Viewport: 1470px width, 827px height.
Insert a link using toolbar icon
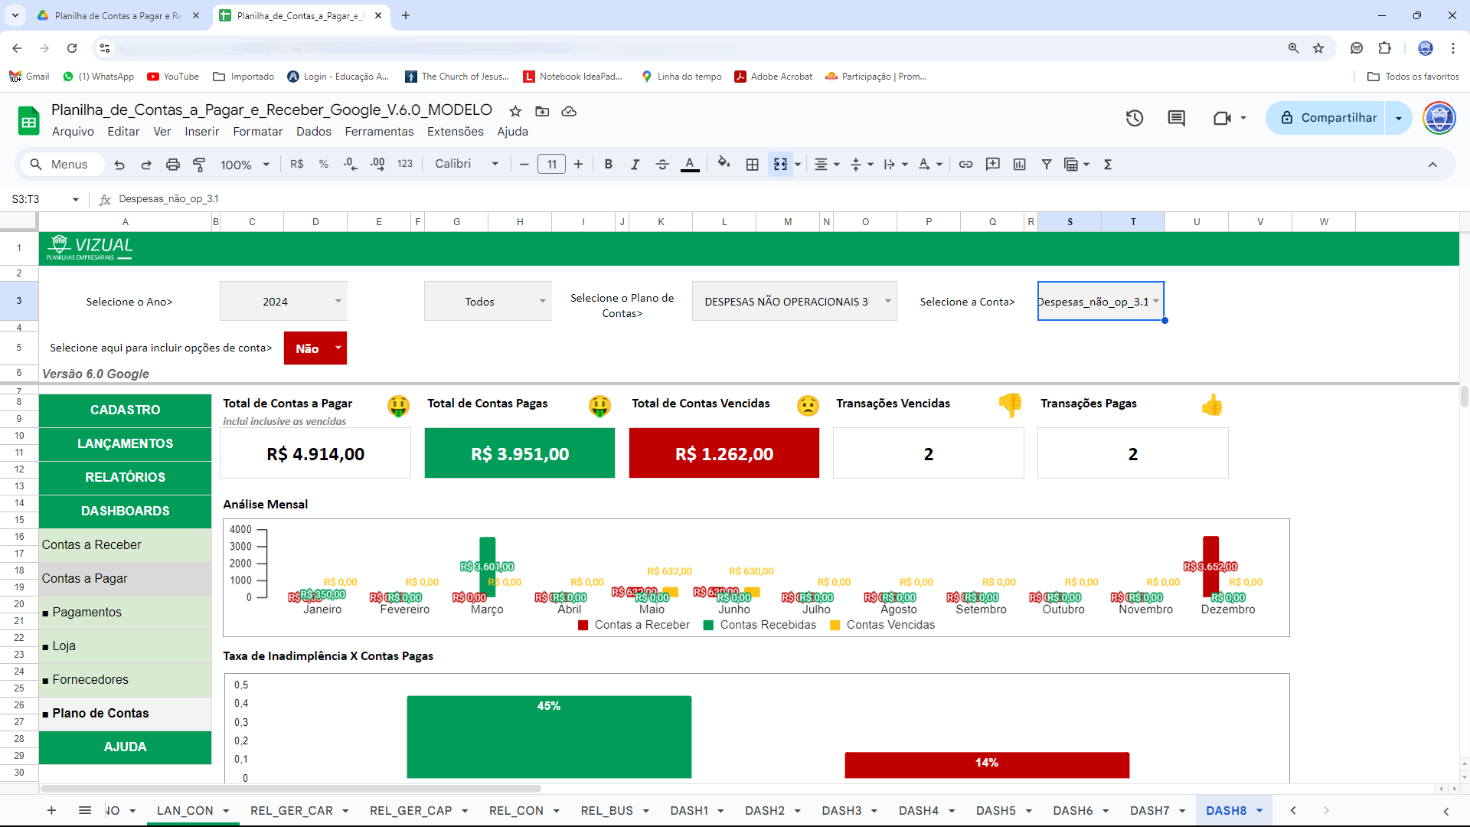[965, 164]
